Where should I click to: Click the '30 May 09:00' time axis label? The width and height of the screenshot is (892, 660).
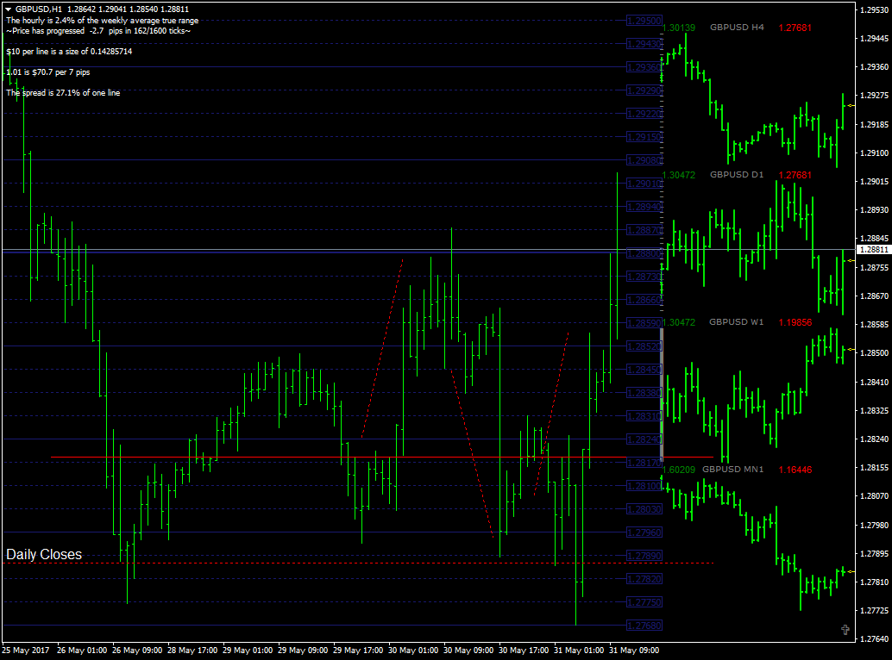coord(468,651)
